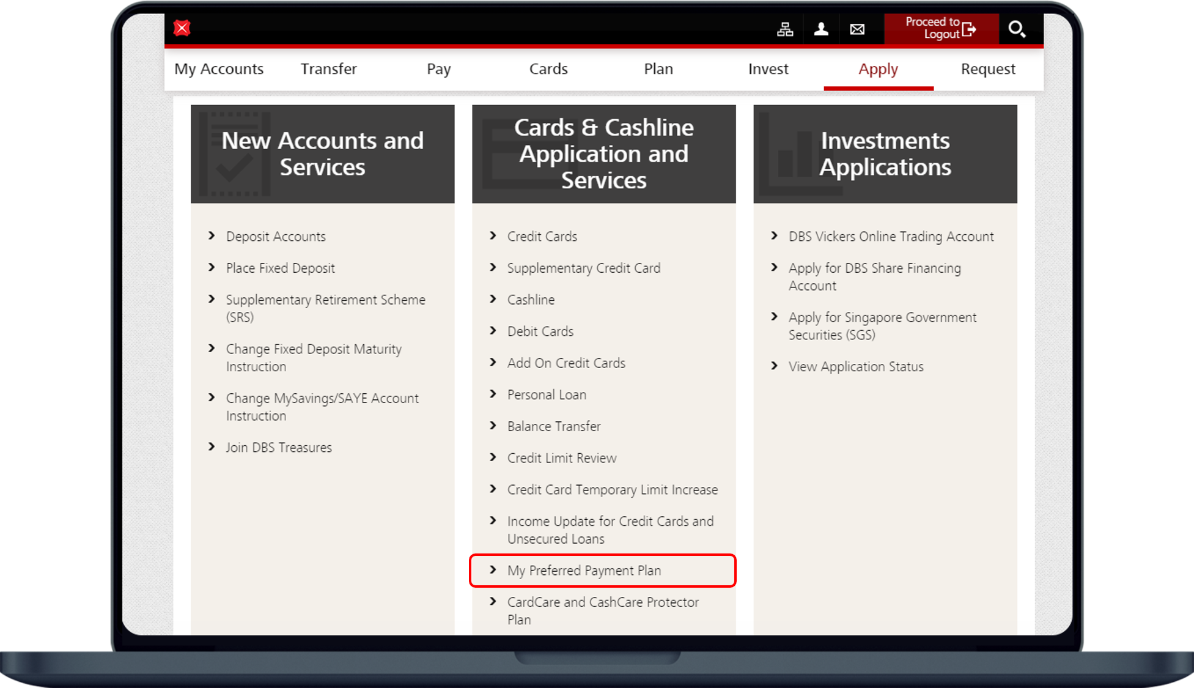The image size is (1194, 688).
Task: Open Income Update for Credit Cards
Action: point(610,530)
